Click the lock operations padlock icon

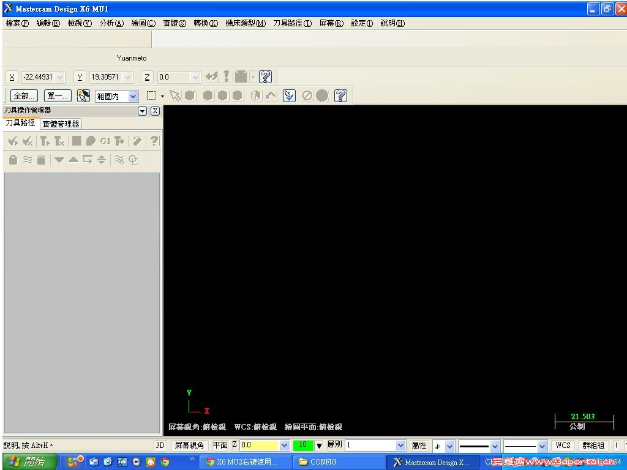[x=13, y=160]
